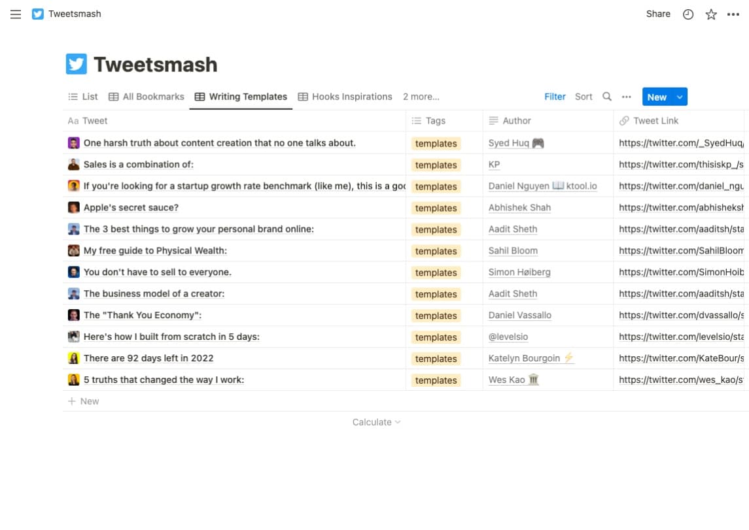Open the Hooks Inspirations tab
The width and height of the screenshot is (749, 530).
(345, 96)
